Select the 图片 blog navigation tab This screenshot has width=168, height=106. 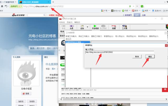pyautogui.click(x=49, y=48)
